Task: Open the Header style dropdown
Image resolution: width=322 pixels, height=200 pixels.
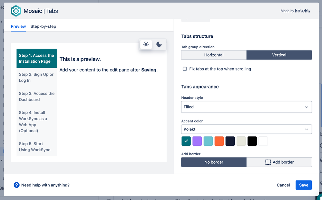Action: [246, 107]
